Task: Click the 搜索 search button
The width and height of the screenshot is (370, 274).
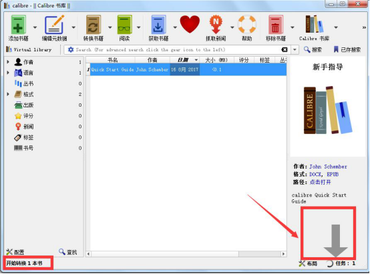Action: pyautogui.click(x=313, y=50)
